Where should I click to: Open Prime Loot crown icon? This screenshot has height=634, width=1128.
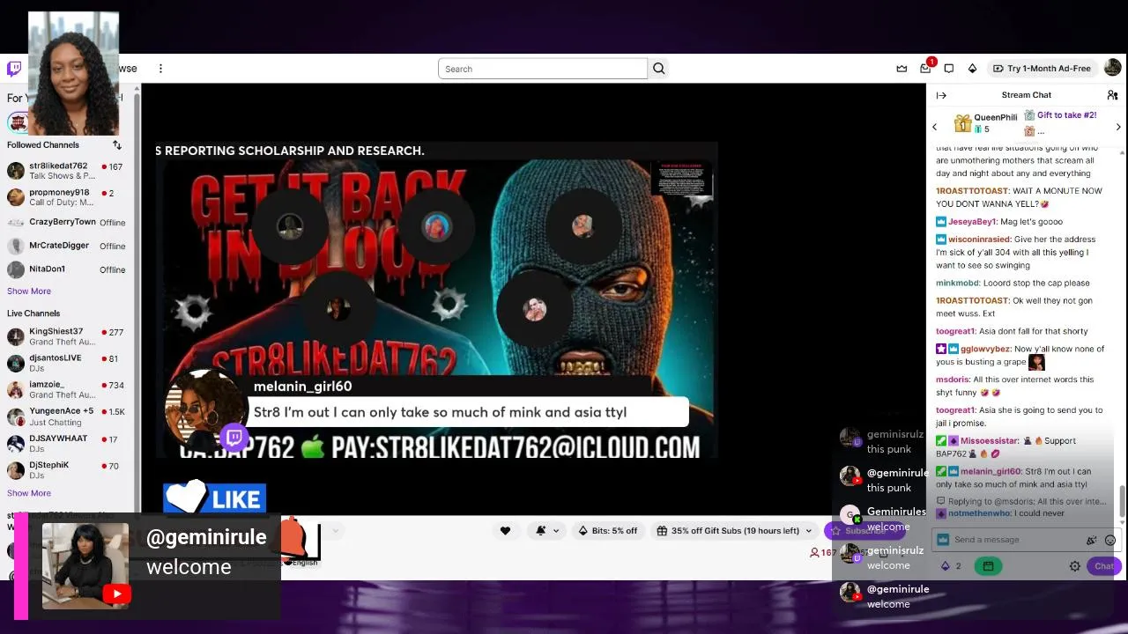coord(902,69)
